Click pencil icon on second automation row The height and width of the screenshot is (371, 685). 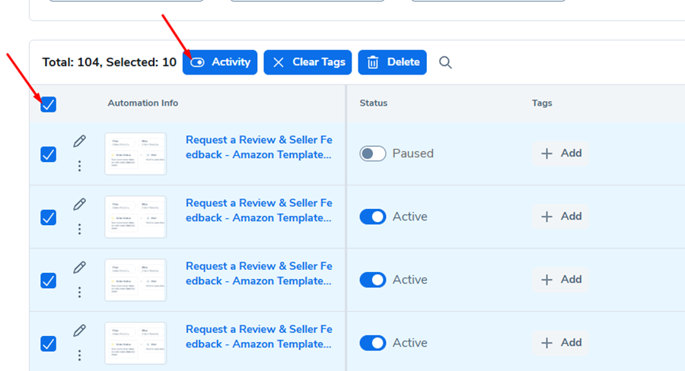click(x=79, y=205)
